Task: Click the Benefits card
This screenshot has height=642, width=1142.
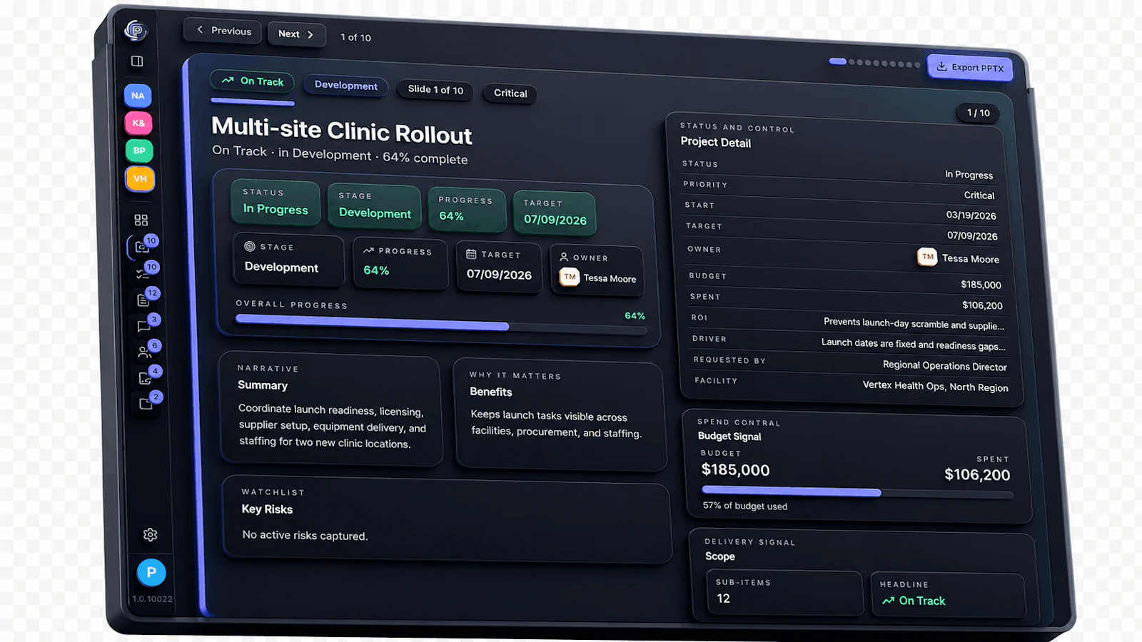Action: [x=560, y=416]
